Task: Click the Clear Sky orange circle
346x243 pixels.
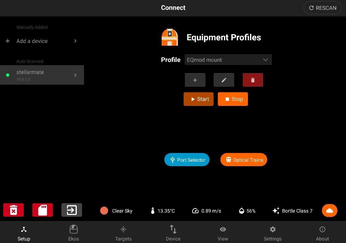Action: pos(104,211)
